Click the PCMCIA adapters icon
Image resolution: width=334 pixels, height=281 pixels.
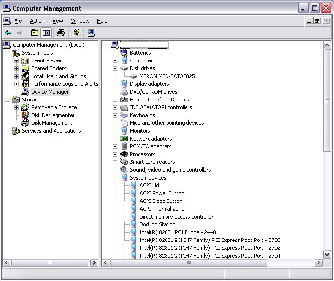coord(124,146)
